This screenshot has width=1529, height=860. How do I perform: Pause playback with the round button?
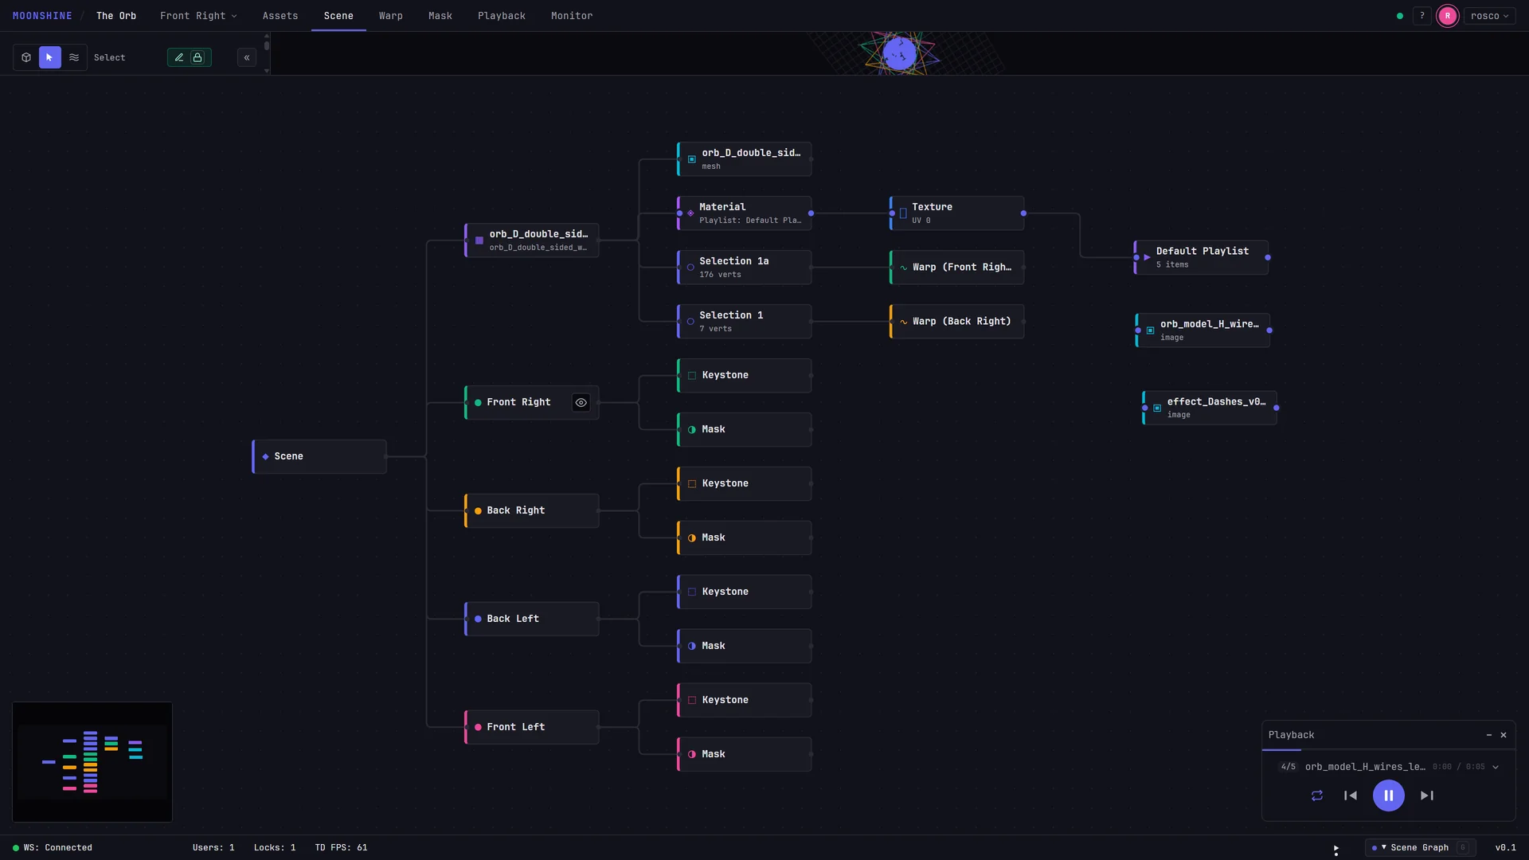[x=1389, y=795]
